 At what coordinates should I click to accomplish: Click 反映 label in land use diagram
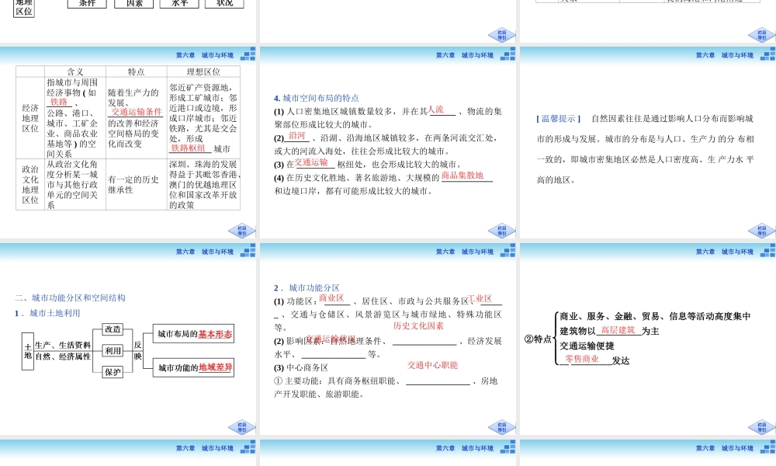pos(137,350)
